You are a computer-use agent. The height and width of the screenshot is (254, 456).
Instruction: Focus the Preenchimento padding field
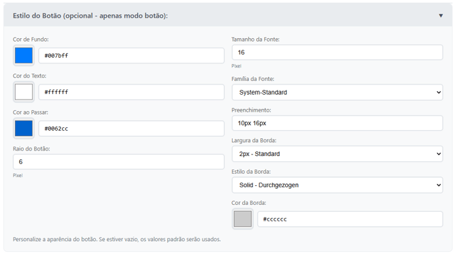point(338,123)
